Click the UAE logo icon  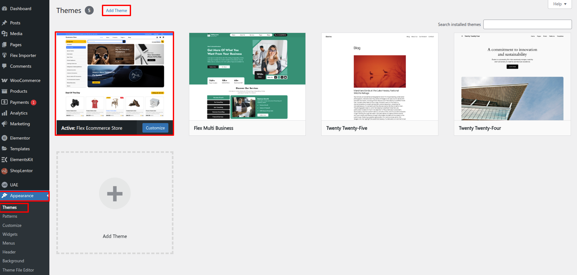[x=4, y=185]
